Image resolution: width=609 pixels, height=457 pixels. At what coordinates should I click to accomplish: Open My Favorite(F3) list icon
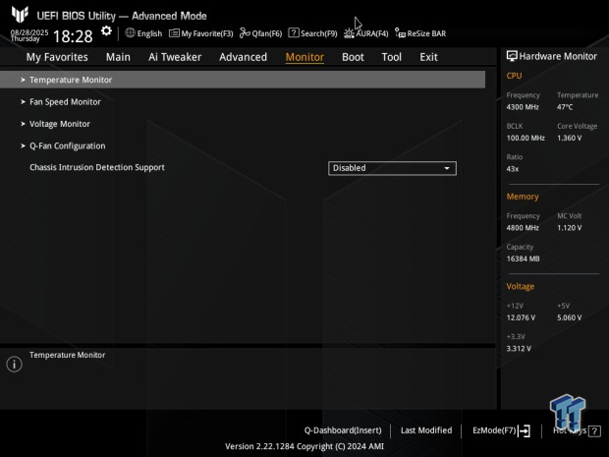[x=174, y=33]
